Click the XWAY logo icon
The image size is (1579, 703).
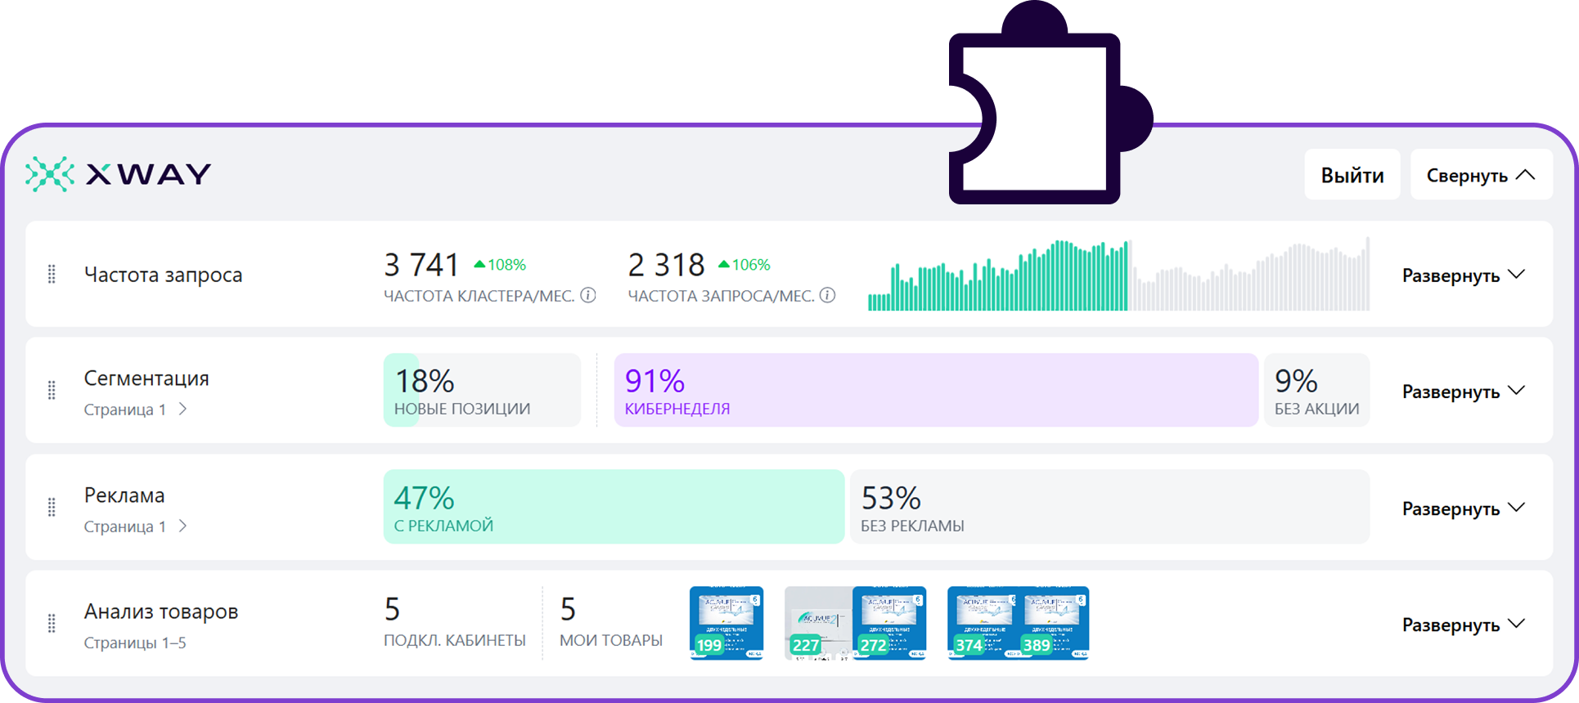coord(50,174)
